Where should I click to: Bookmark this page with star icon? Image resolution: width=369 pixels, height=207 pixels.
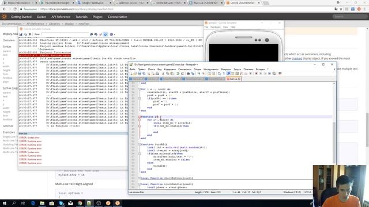(x=341, y=9)
